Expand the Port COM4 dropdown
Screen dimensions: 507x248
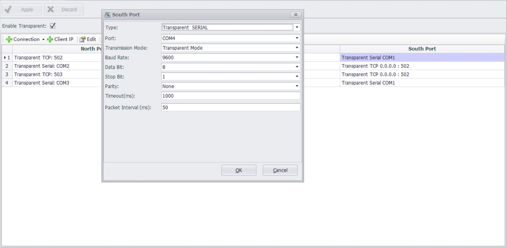(x=297, y=38)
